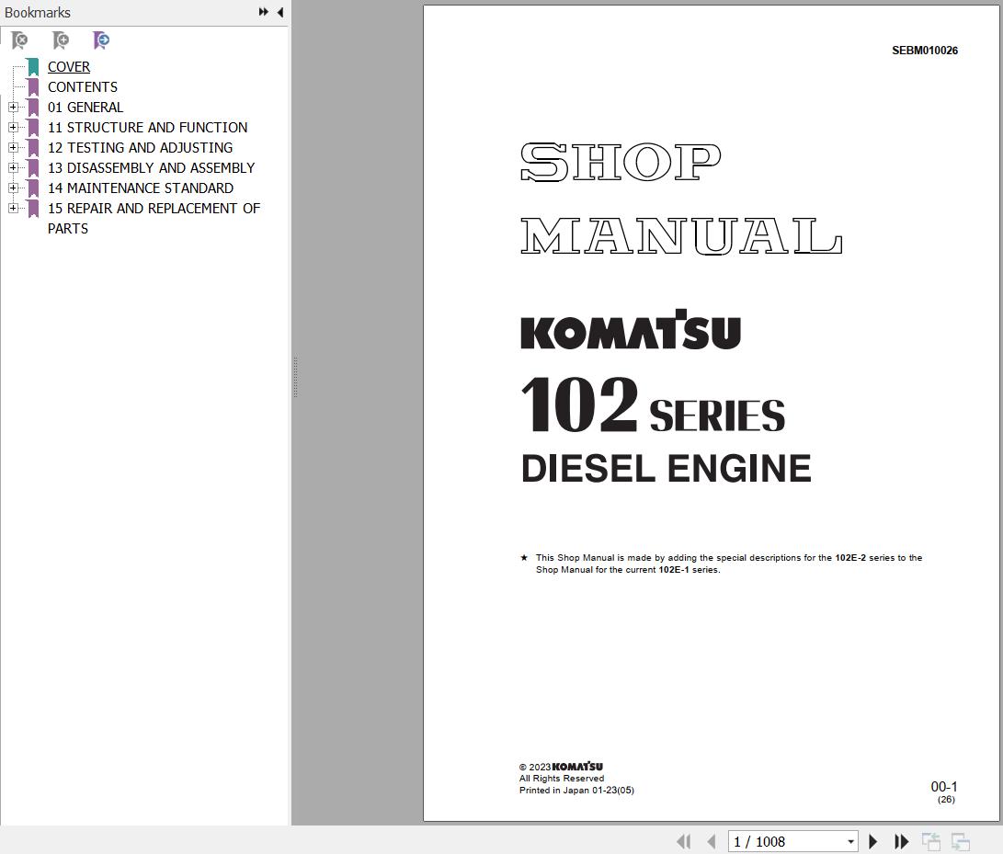Open the COVER bookmark
This screenshot has height=854, width=1003.
tap(68, 66)
